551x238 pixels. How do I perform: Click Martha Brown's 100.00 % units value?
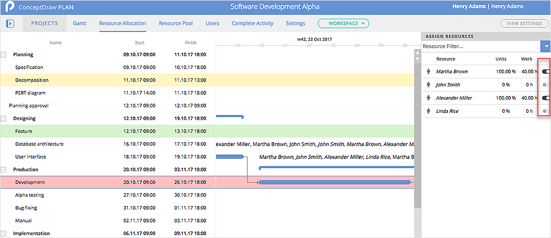pos(506,72)
